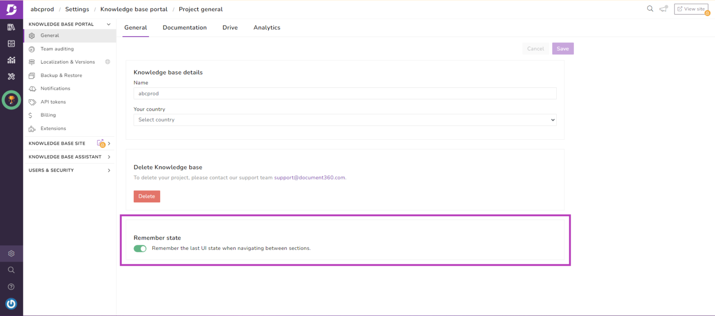Open the search icon in top bar
Viewport: 715px width, 316px height.
coord(650,9)
